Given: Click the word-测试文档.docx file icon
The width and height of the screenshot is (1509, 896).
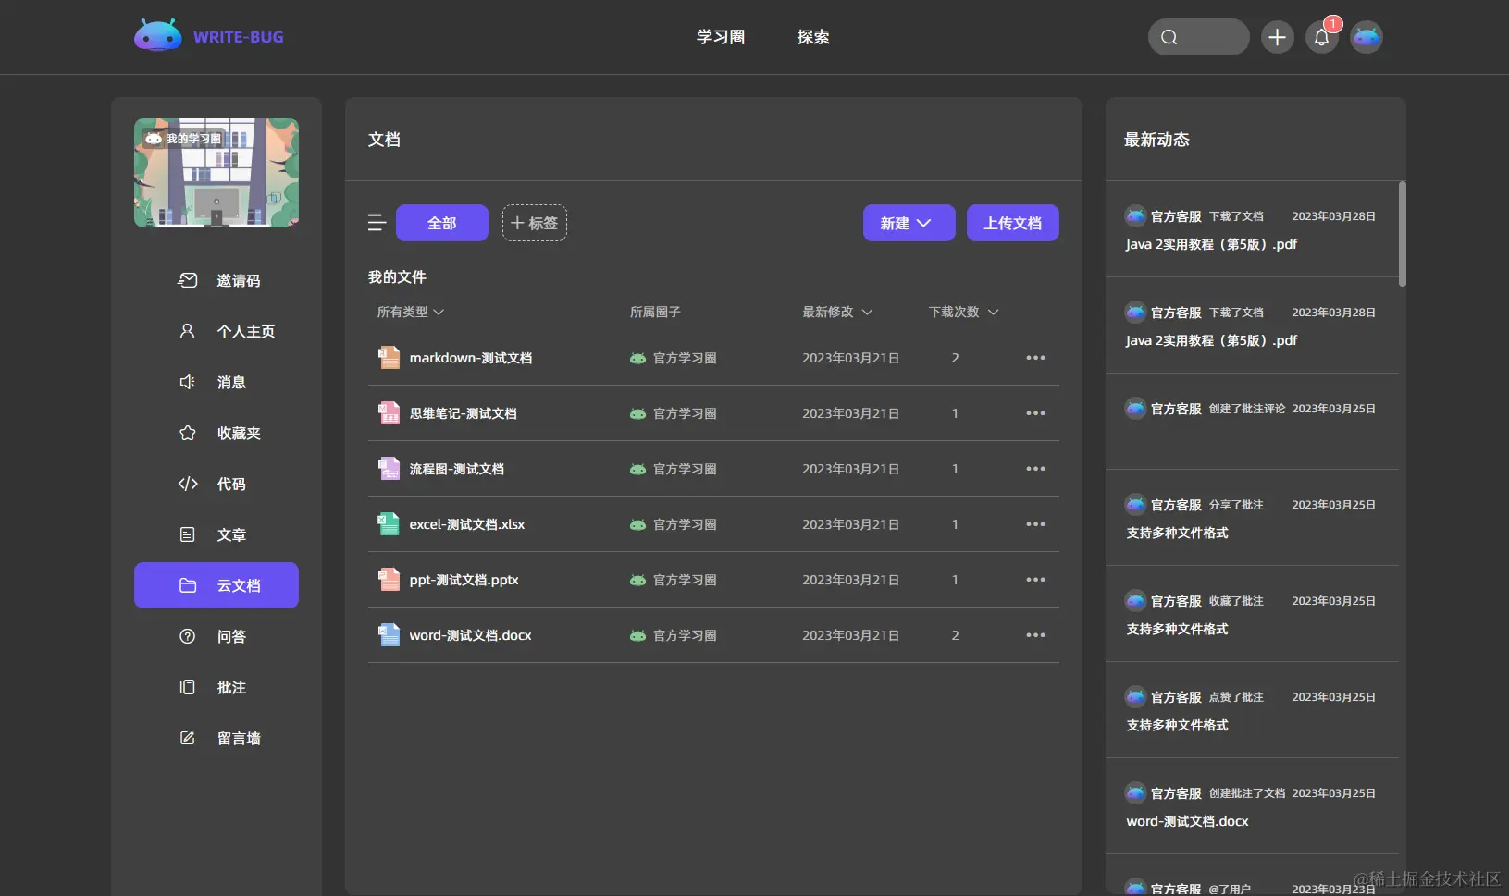Looking at the screenshot, I should tap(389, 635).
